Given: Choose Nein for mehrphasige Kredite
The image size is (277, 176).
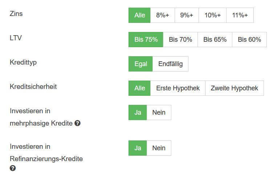Looking at the screenshot, I should pos(159,112).
